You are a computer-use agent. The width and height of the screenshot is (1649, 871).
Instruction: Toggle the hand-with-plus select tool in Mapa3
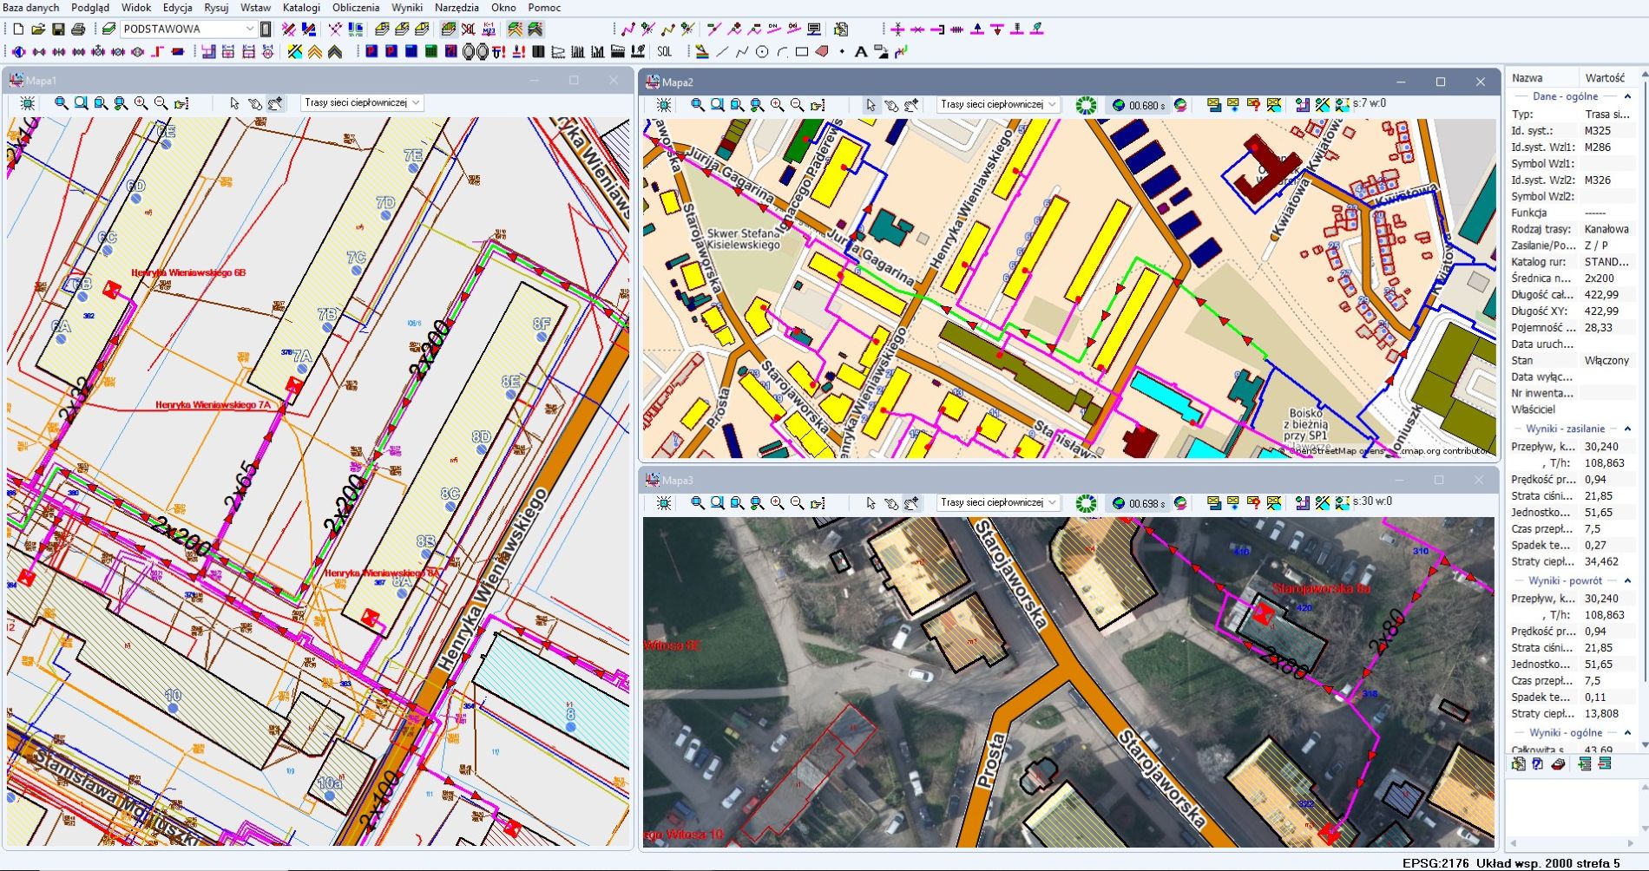tap(911, 503)
